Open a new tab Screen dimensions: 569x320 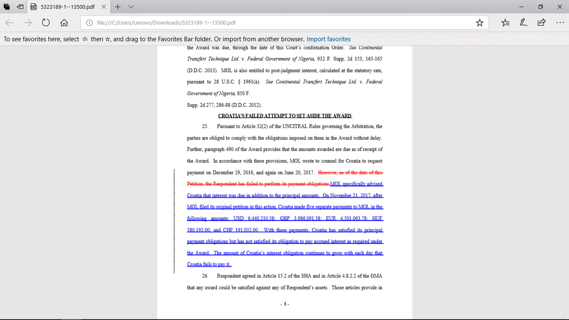pos(118,7)
